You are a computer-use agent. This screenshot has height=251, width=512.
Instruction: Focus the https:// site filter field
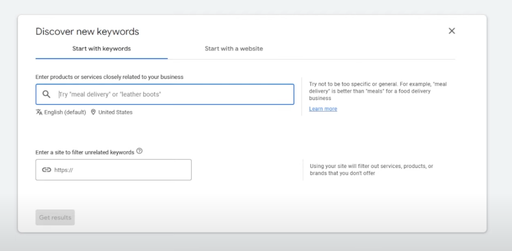120,170
